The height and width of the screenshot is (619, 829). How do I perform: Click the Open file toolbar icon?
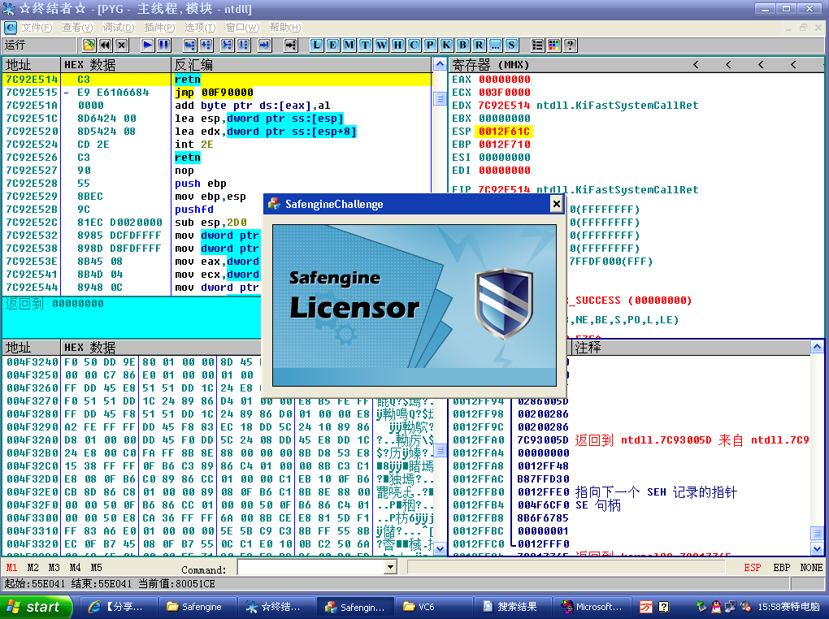[x=89, y=45]
